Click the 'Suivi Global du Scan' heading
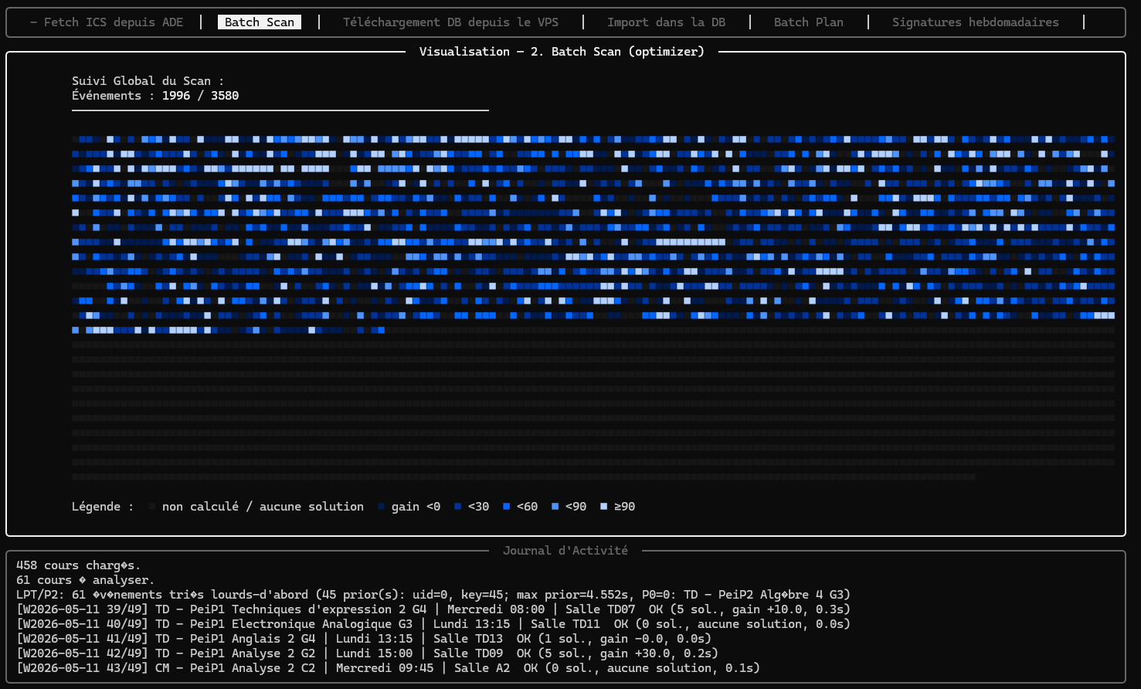Screen dimensions: 1141x689 [x=148, y=81]
